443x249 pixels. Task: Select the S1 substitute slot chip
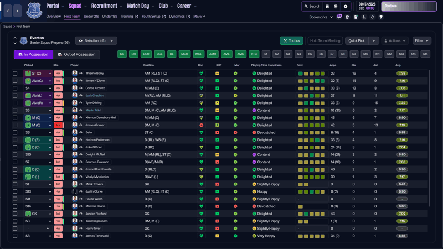[266, 54]
